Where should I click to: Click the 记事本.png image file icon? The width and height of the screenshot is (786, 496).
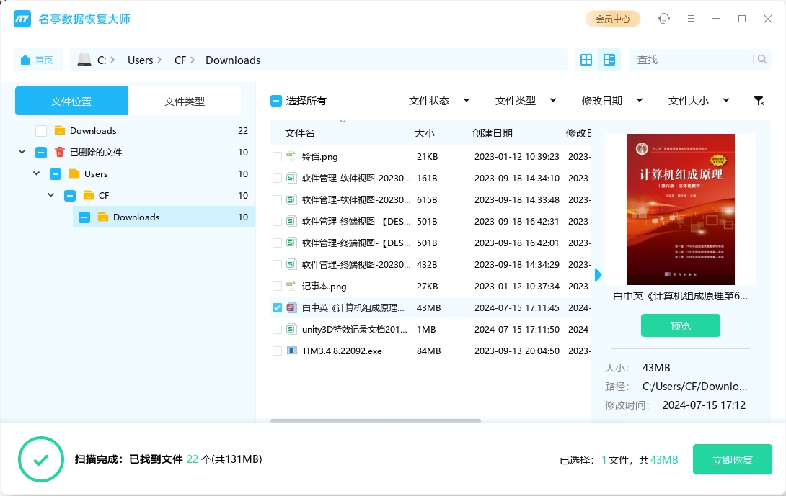point(291,286)
